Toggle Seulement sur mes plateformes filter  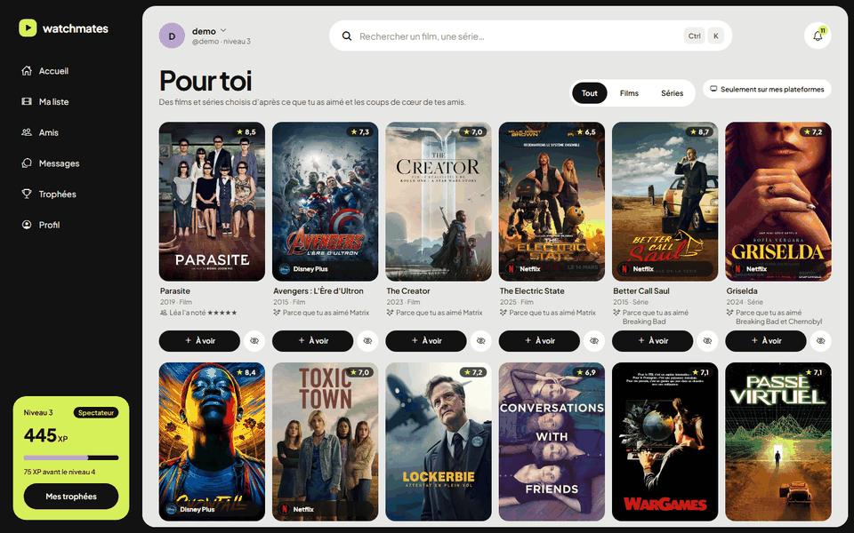(767, 89)
